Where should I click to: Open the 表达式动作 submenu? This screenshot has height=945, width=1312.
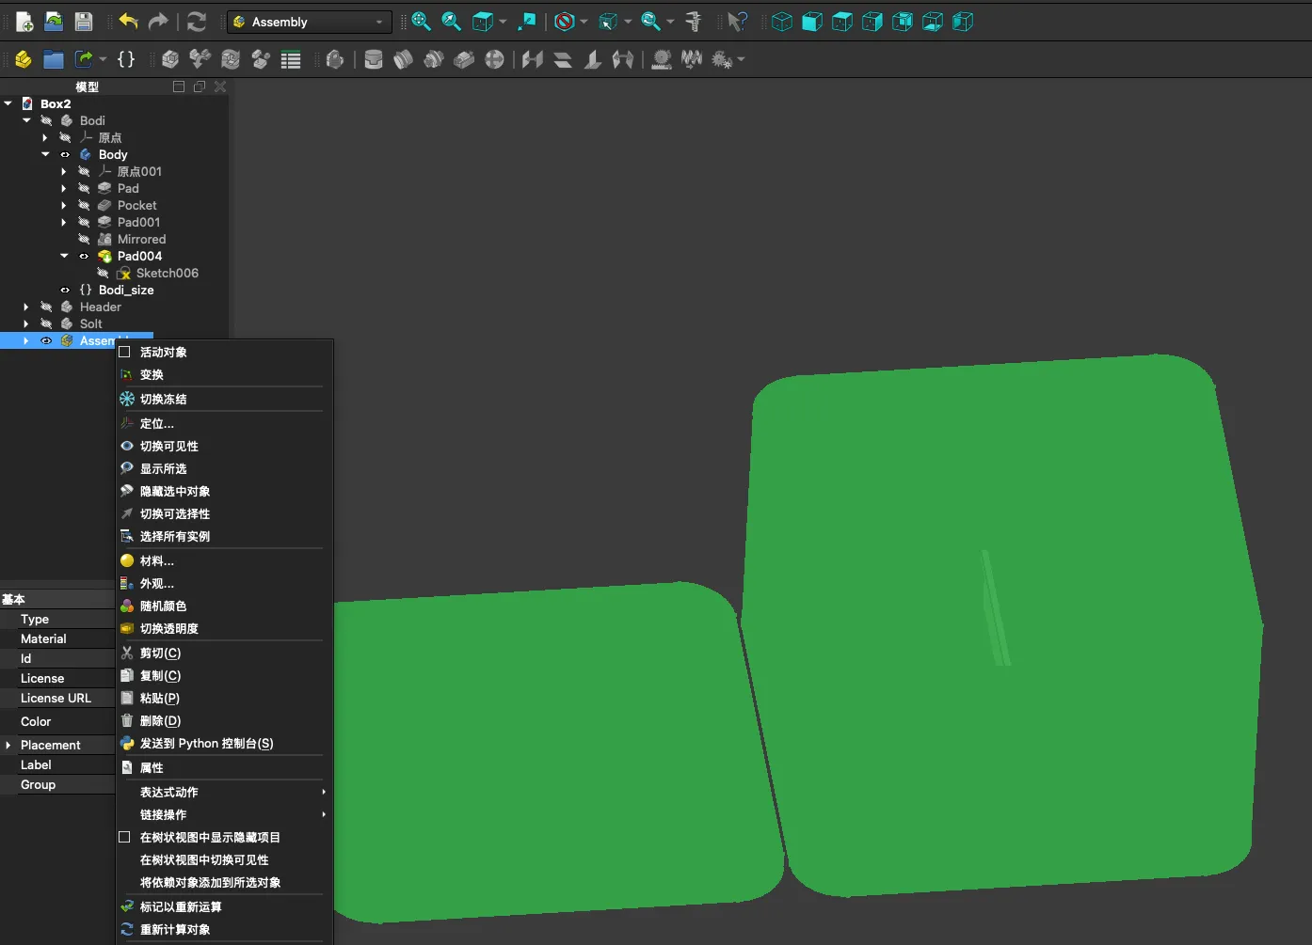pyautogui.click(x=169, y=793)
